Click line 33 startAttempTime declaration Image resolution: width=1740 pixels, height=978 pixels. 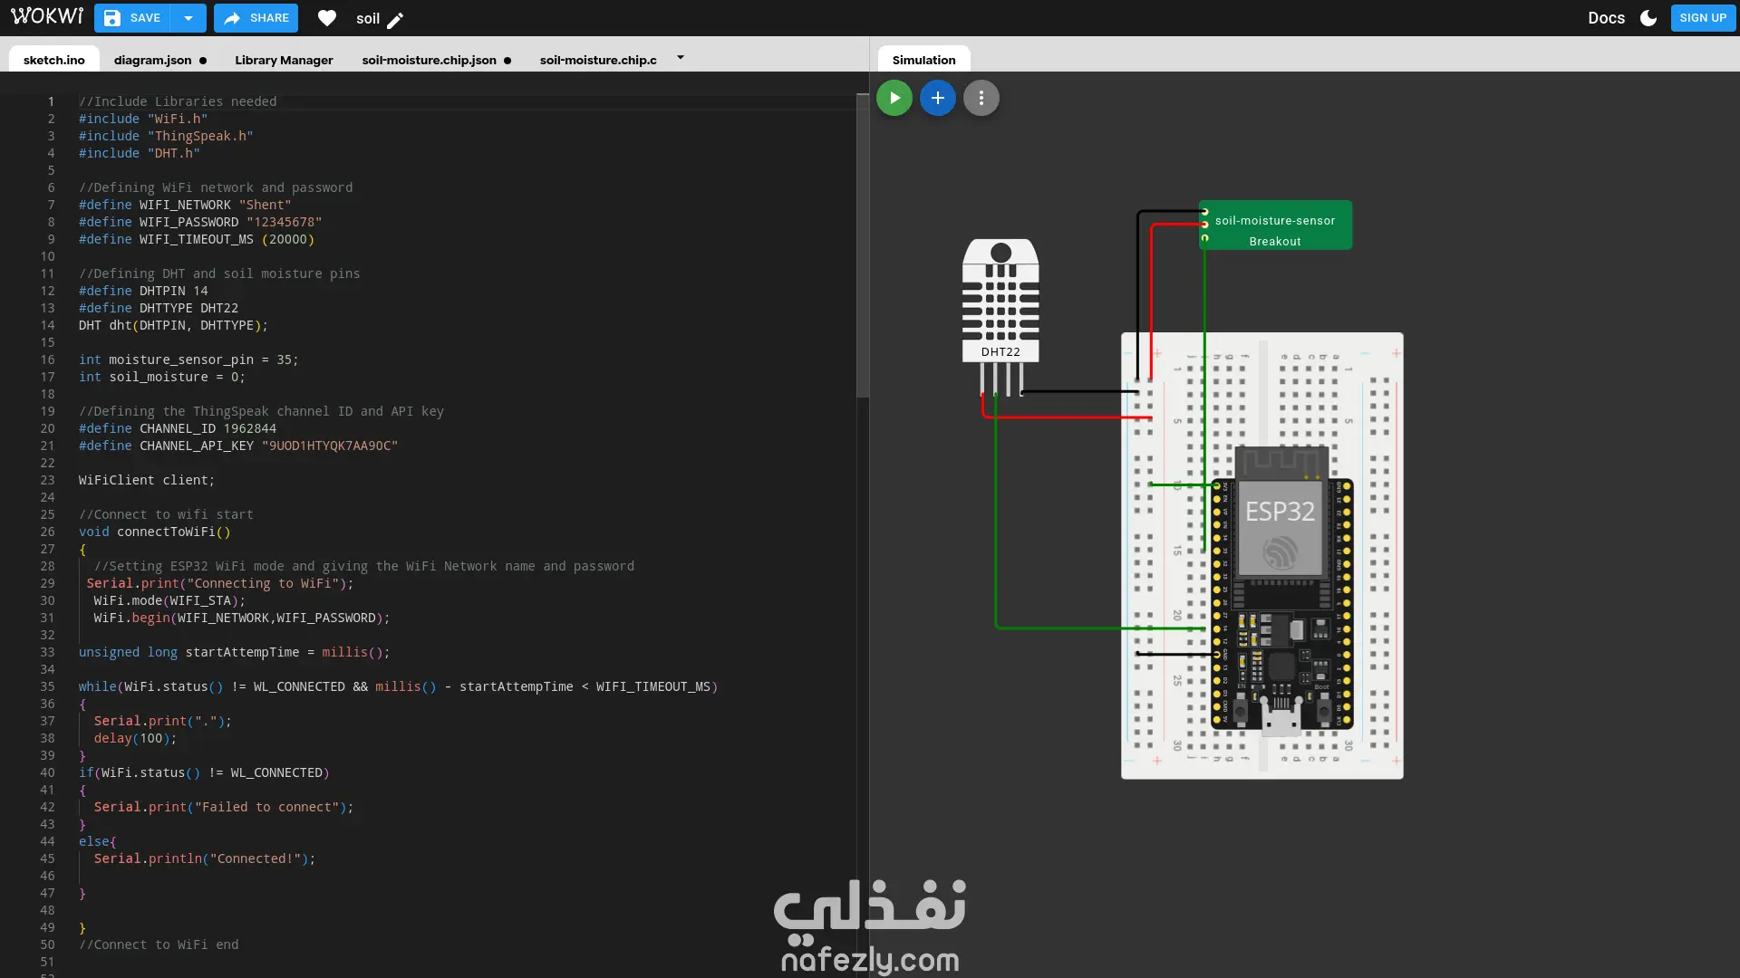point(235,652)
